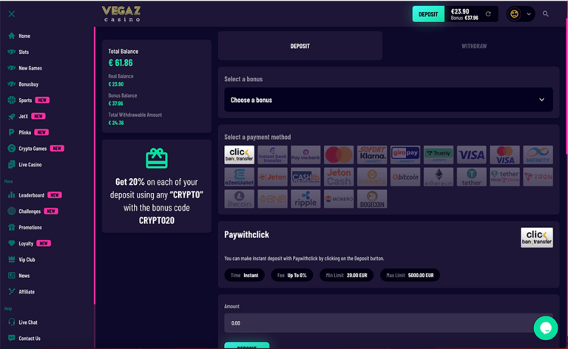Choose the Giropay payment option
Viewport: 568px width, 349px height.
point(405,155)
